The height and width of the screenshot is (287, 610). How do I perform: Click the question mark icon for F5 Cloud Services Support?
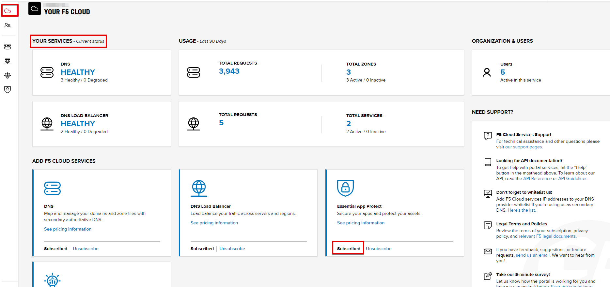488,136
